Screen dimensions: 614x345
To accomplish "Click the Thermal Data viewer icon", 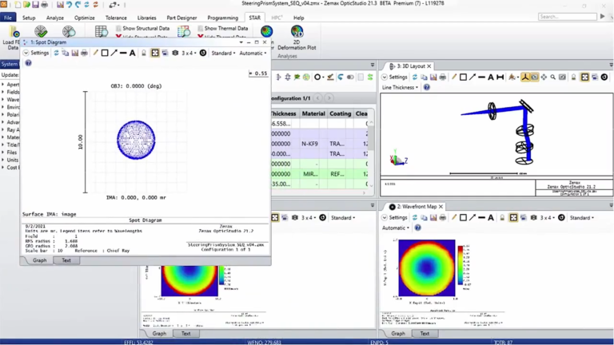I will coord(184,32).
